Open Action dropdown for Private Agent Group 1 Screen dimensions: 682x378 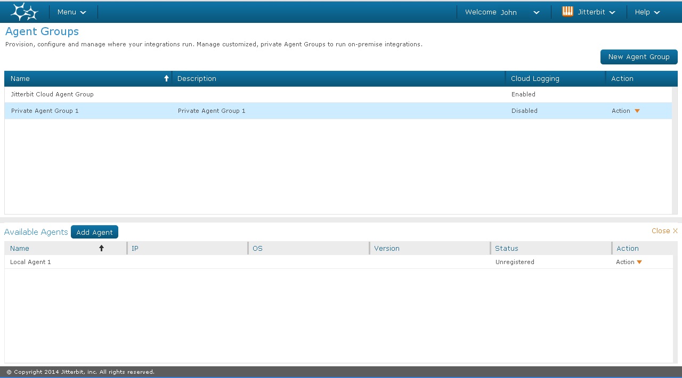(x=626, y=111)
